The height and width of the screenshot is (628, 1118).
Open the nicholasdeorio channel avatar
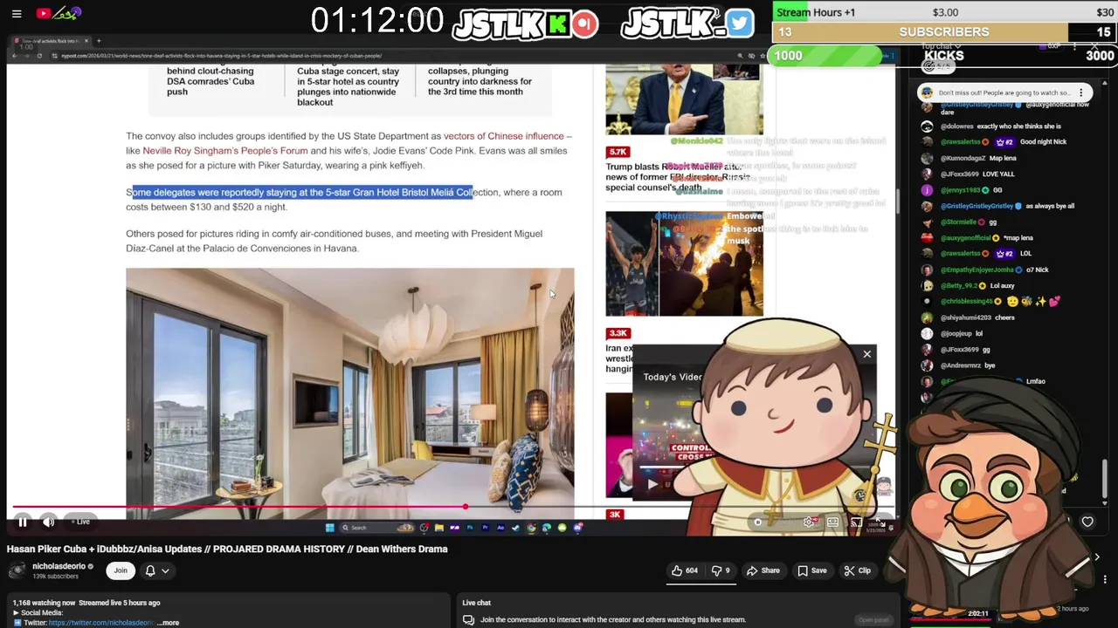click(x=17, y=570)
